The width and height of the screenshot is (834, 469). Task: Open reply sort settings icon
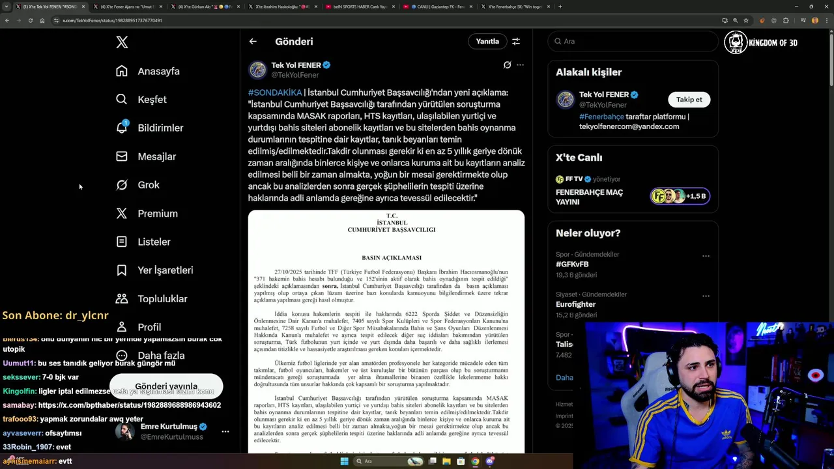(x=516, y=41)
